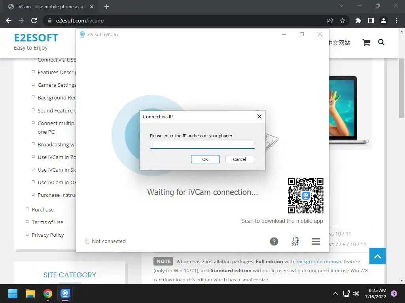Open the taskbar clock and date
This screenshot has width=405, height=303.
[x=376, y=294]
